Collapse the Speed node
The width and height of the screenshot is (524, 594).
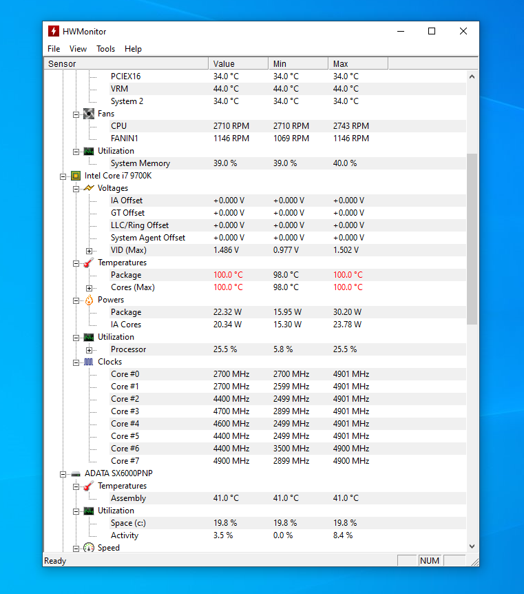[76, 548]
